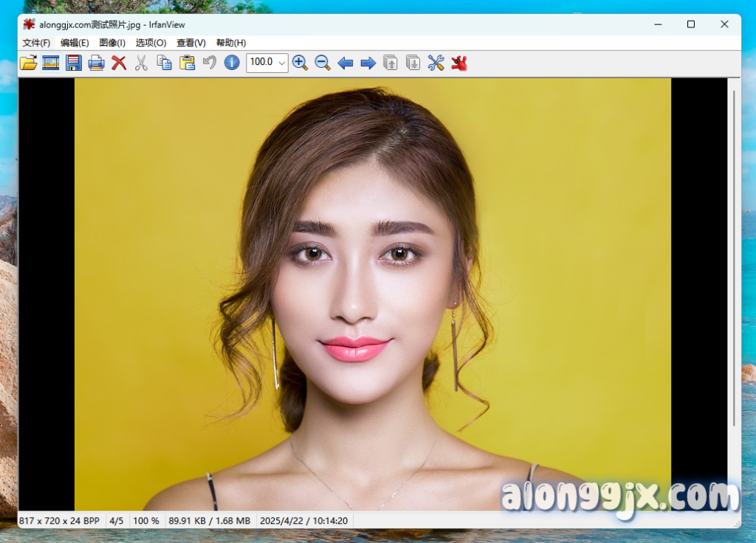Open the Slideshow filmstrip icon
This screenshot has height=543, width=756.
tap(50, 63)
